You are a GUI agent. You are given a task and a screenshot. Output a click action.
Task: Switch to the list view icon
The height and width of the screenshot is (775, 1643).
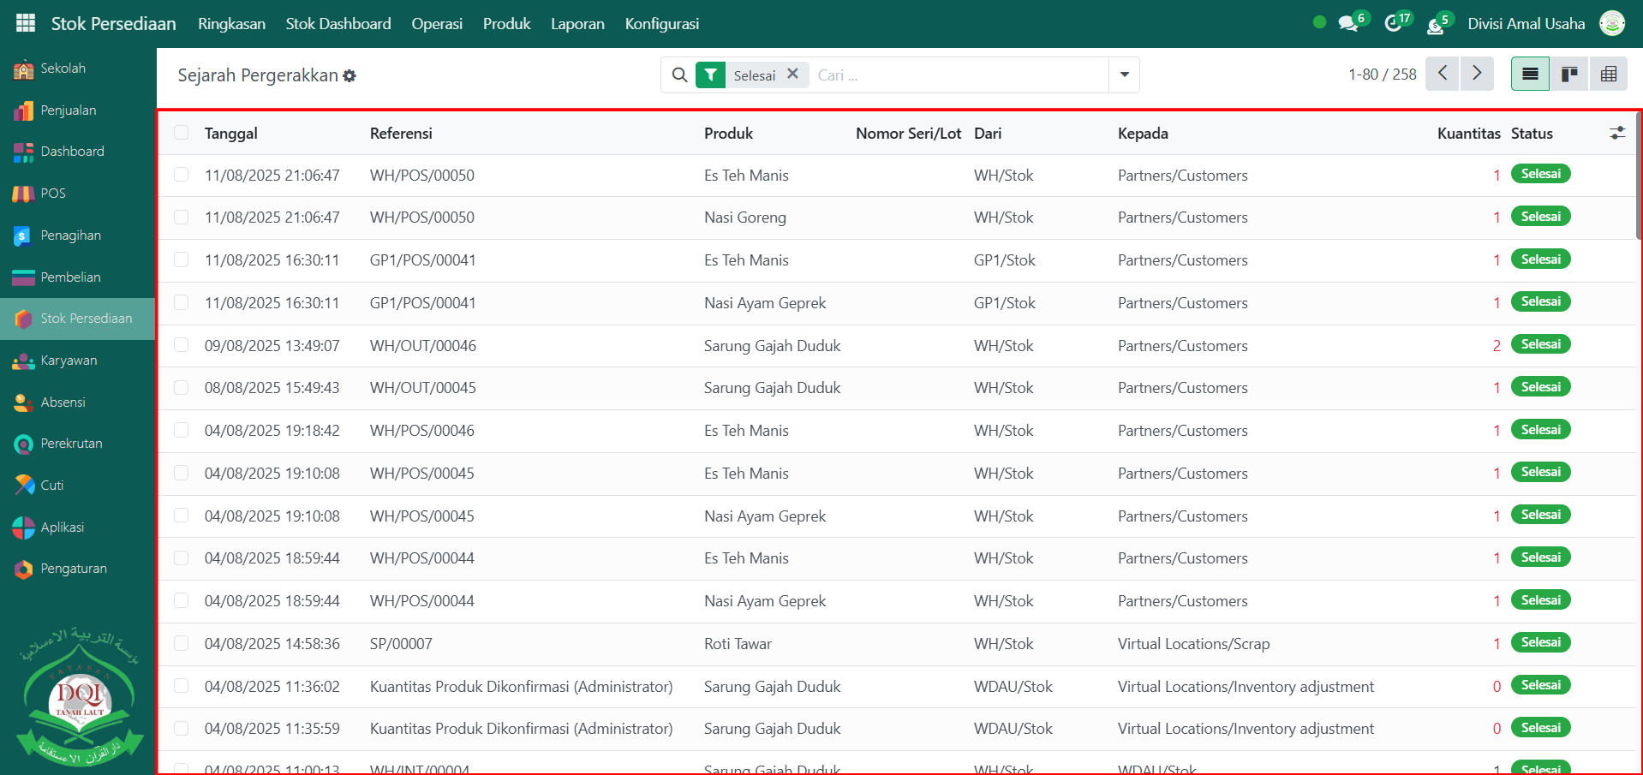pyautogui.click(x=1530, y=75)
